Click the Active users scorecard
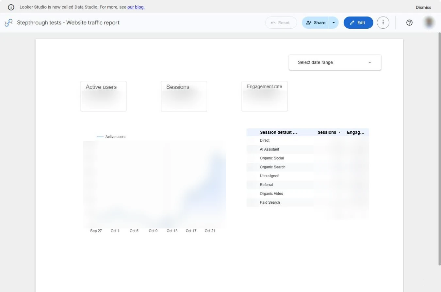The image size is (441, 292). (103, 96)
